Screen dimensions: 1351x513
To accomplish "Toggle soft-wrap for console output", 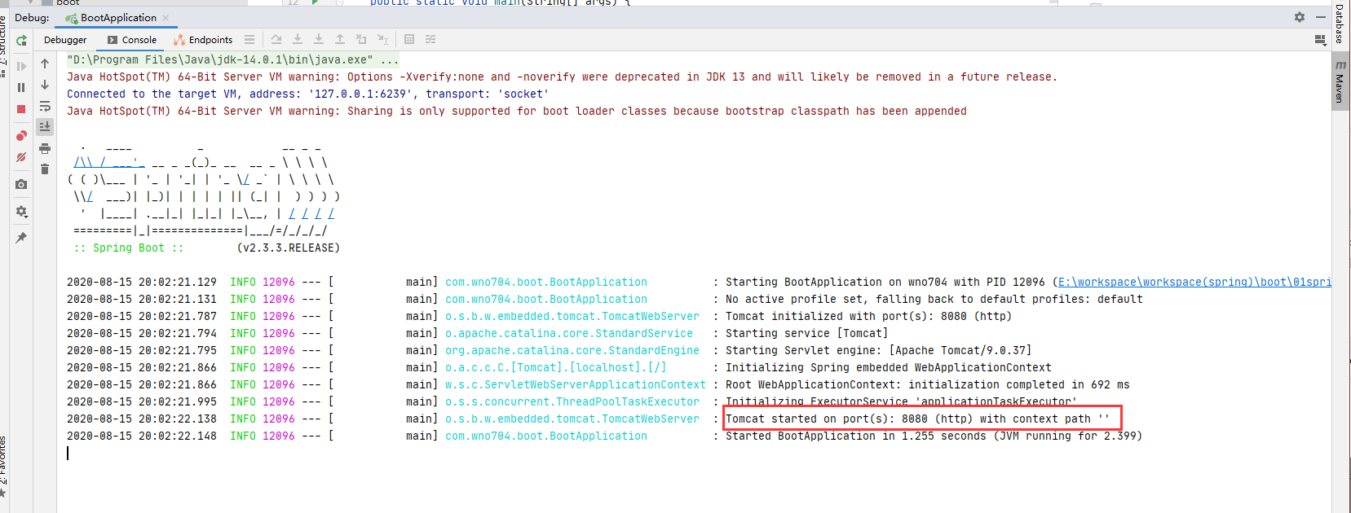I will [45, 106].
